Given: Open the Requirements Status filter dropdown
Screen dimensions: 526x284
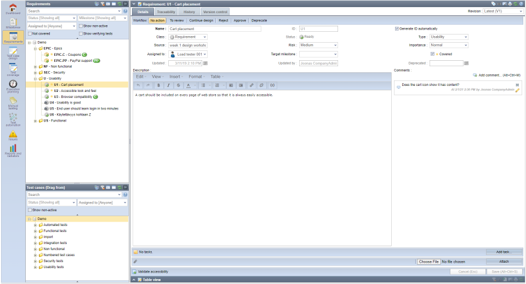Looking at the screenshot, I should tap(52, 18).
